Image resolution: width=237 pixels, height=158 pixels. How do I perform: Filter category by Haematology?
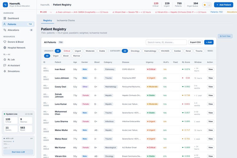[150, 51]
